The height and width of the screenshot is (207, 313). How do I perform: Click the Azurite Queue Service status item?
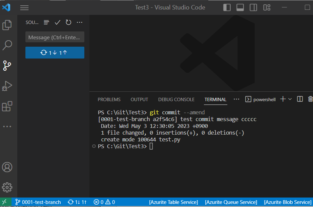click(231, 202)
